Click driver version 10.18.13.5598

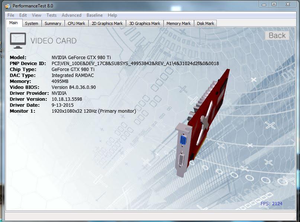(x=67, y=99)
